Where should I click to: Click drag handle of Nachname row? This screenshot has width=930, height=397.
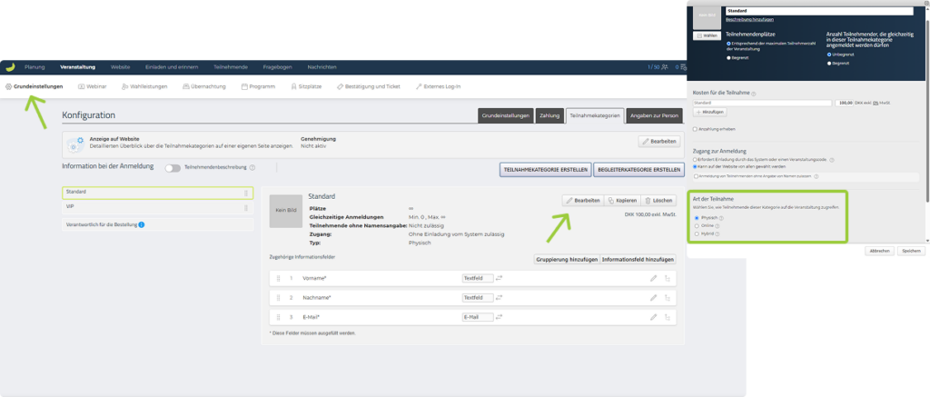pyautogui.click(x=278, y=298)
